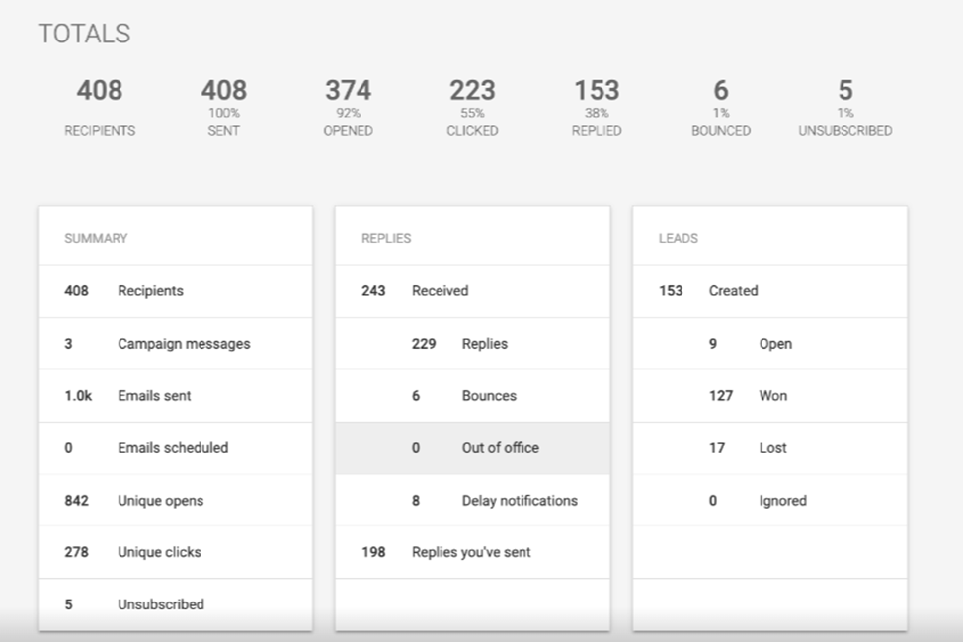Open the Open leads row
The width and height of the screenshot is (963, 642).
pyautogui.click(x=770, y=344)
